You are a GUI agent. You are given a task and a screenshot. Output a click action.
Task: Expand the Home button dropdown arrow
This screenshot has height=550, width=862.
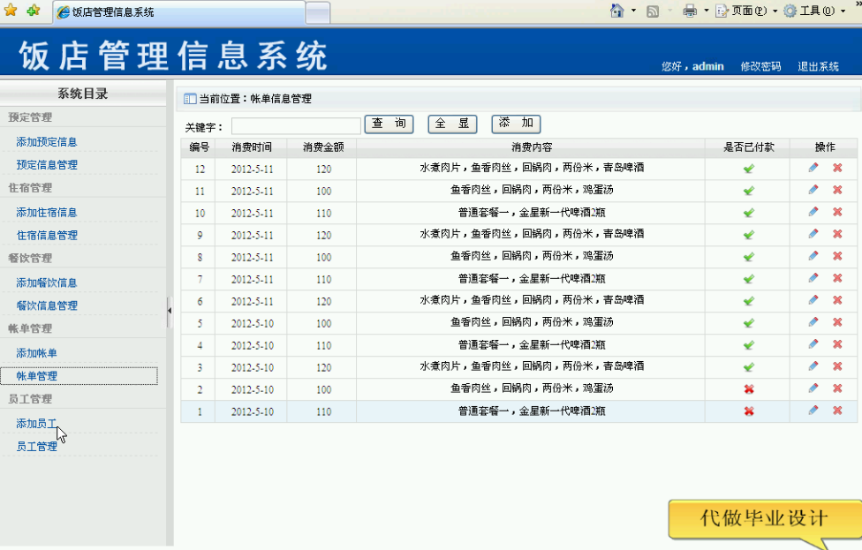click(x=633, y=11)
